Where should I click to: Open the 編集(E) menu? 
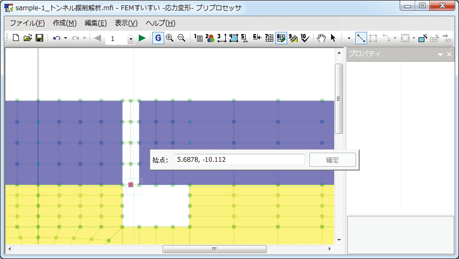(x=96, y=23)
